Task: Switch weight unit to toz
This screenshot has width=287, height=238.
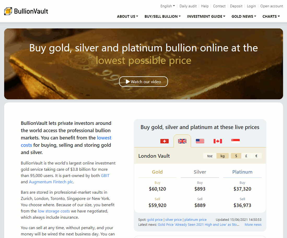Action: click(210, 156)
